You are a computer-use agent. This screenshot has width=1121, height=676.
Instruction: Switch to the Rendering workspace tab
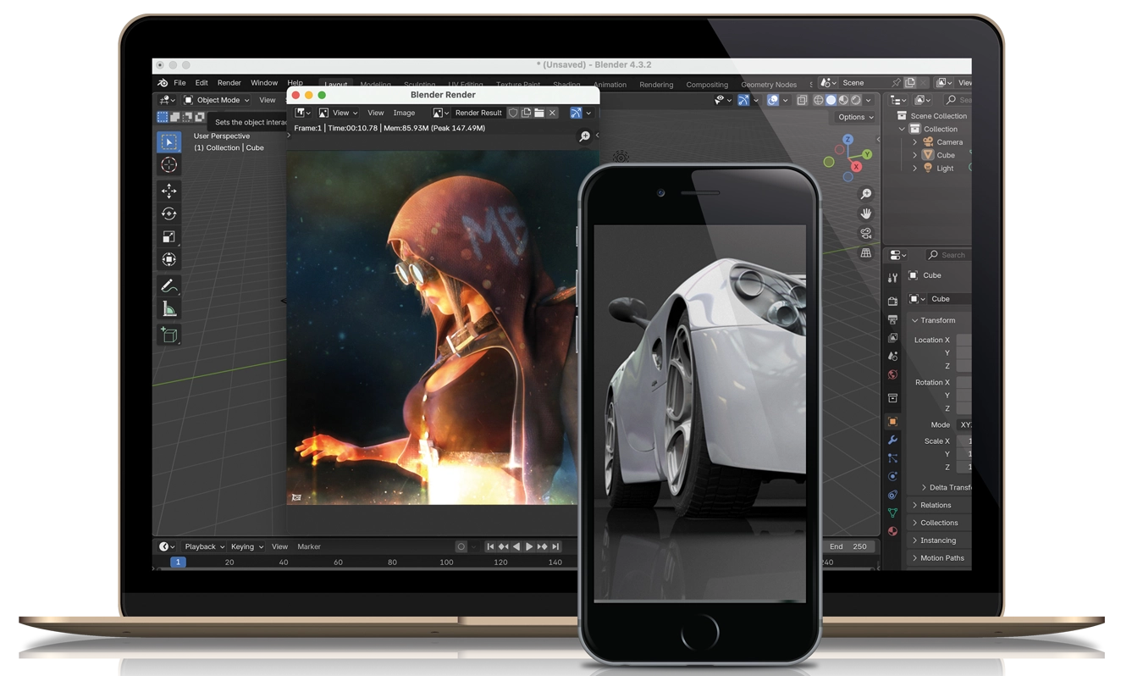pyautogui.click(x=656, y=85)
